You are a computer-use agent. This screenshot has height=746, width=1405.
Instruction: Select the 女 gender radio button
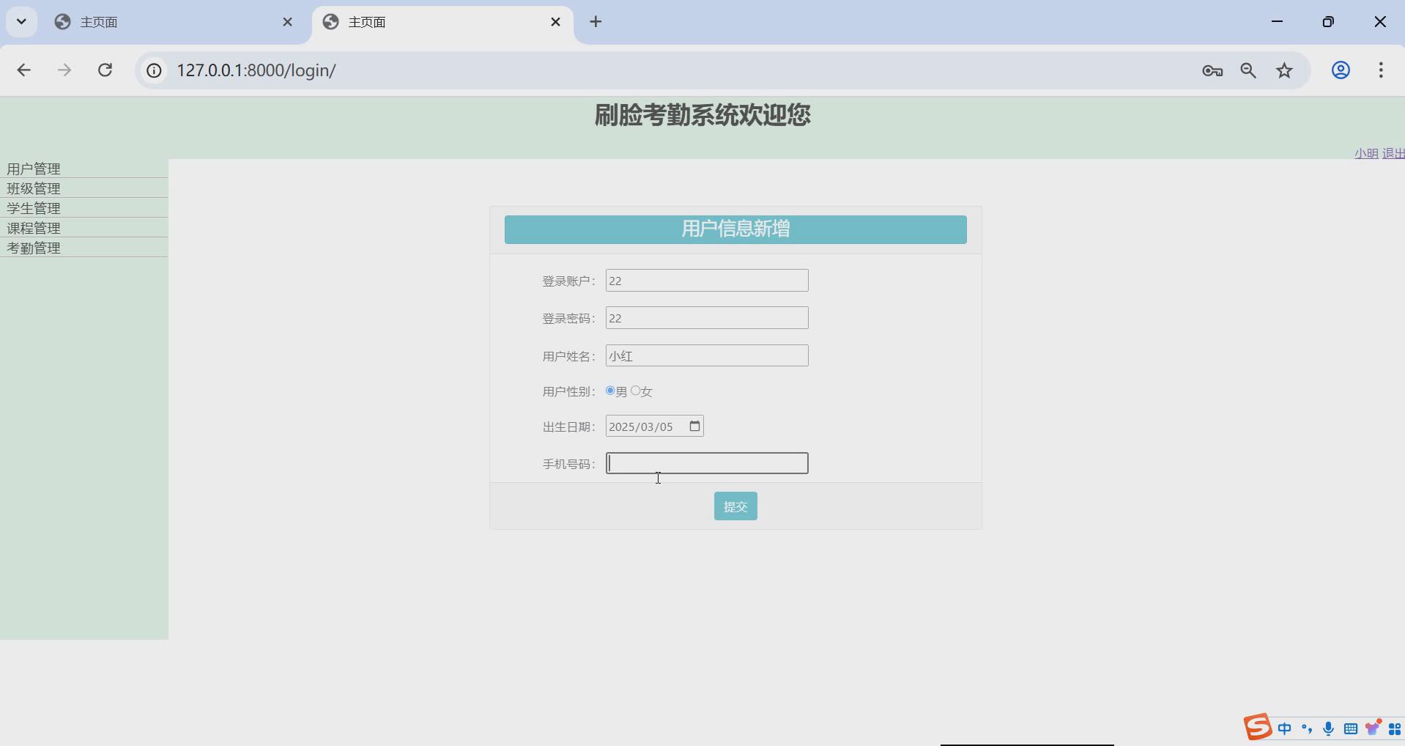coord(636,391)
